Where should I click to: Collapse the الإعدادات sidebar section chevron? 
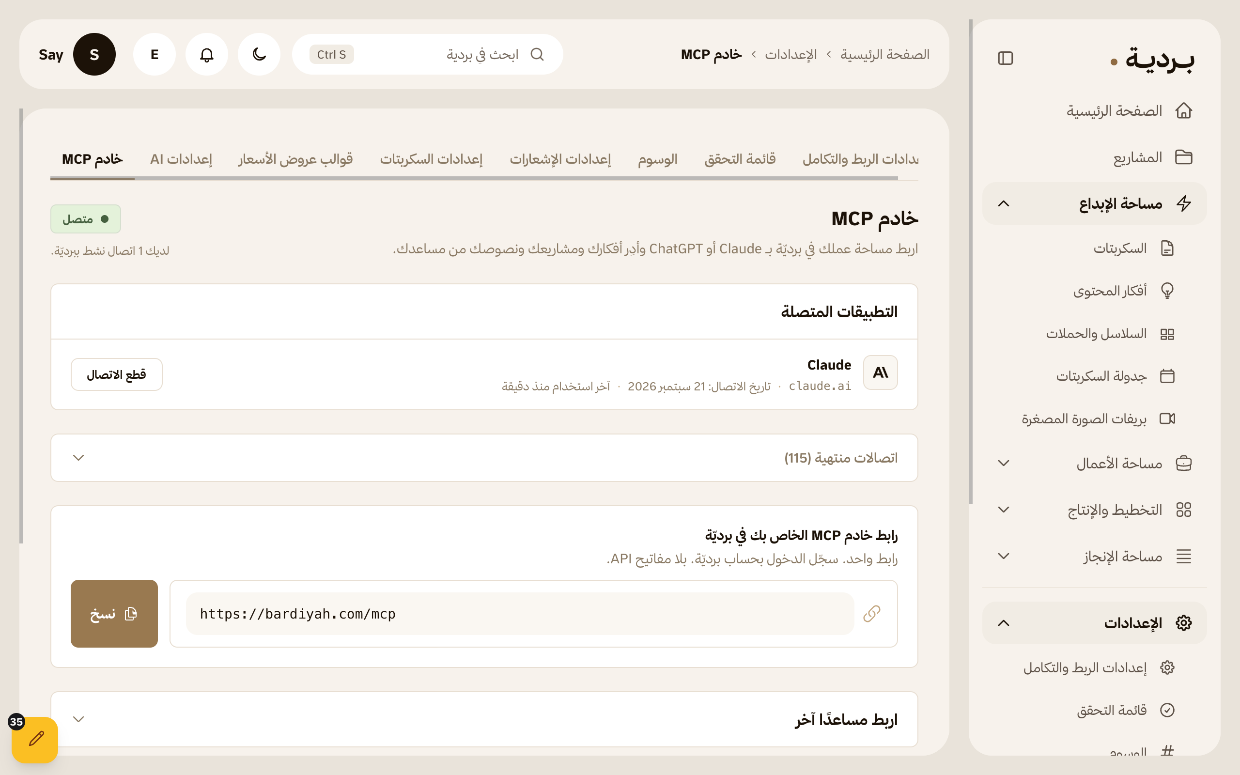coord(1003,623)
